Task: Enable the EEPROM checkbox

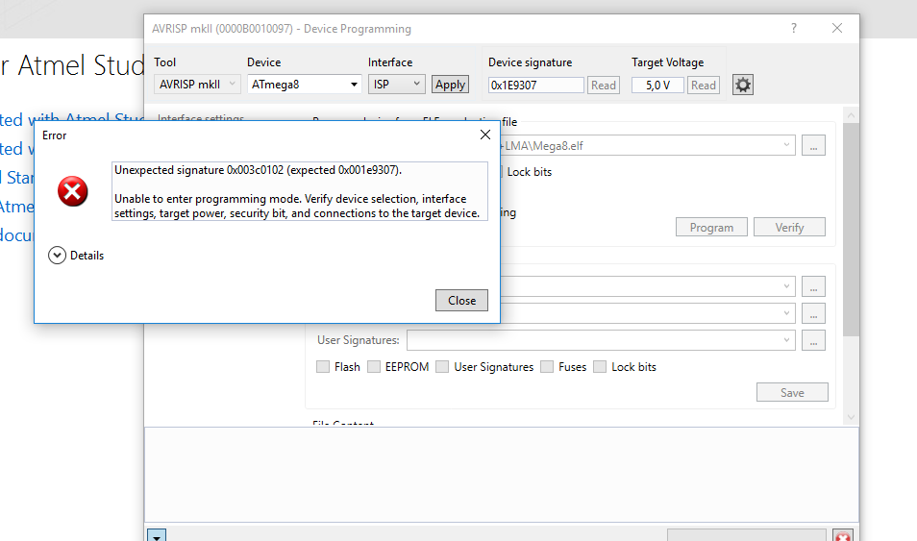Action: [374, 367]
